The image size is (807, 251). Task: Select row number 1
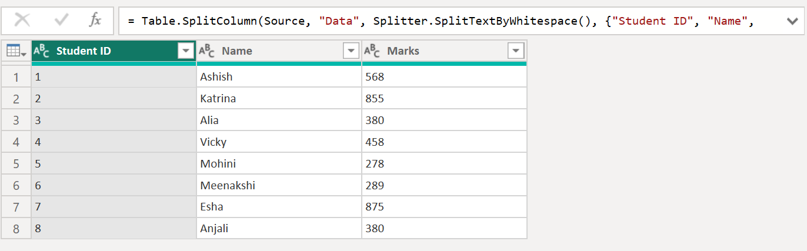[16, 77]
